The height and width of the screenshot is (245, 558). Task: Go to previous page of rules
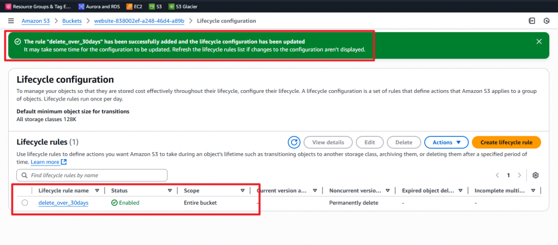click(x=498, y=175)
